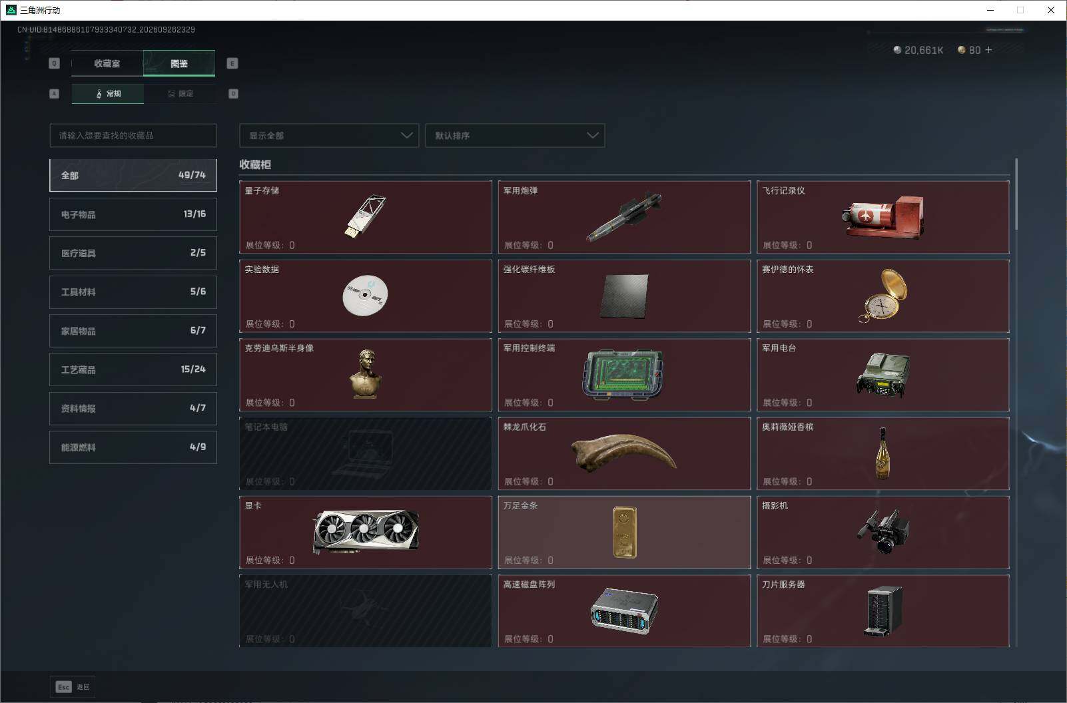
Task: Filter by 工艺藏品 category
Action: [x=133, y=369]
